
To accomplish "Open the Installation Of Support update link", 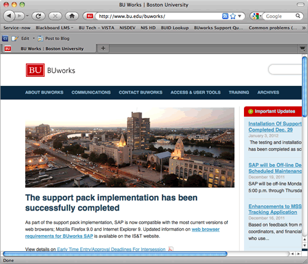I will (275, 126).
